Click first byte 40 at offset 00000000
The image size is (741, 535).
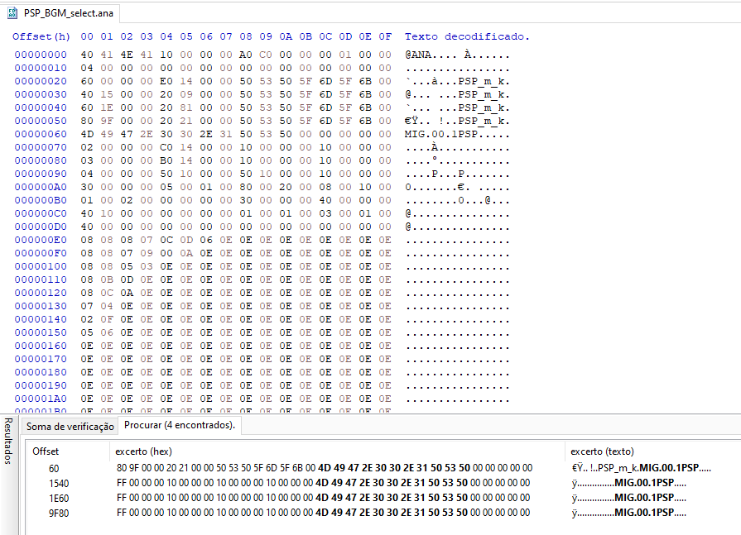pos(87,55)
